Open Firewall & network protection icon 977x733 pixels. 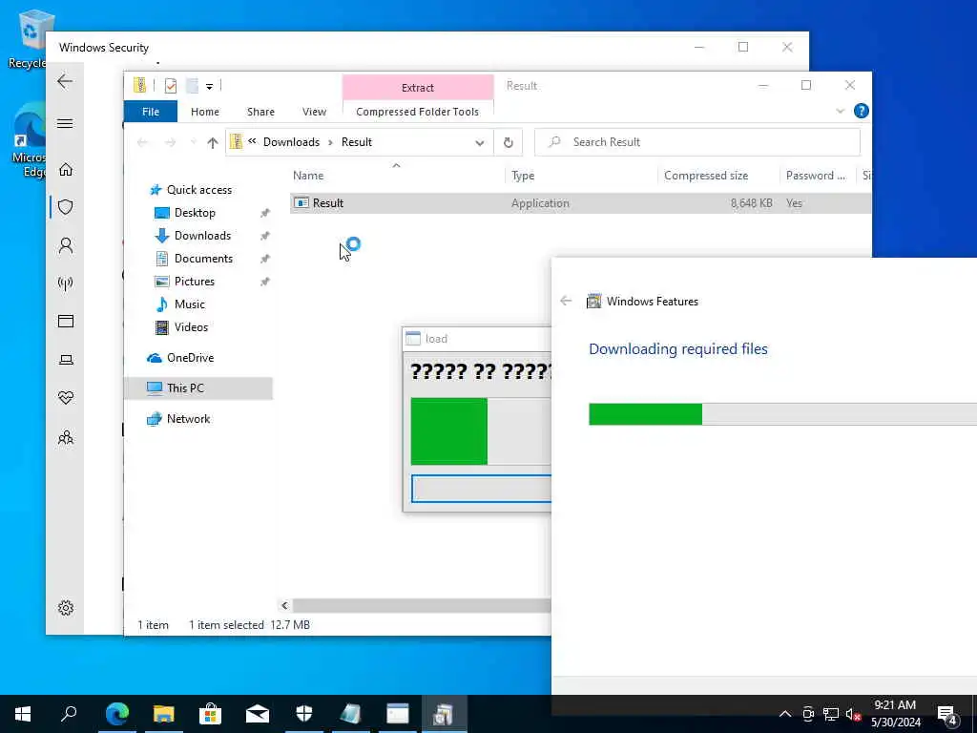[x=66, y=283]
